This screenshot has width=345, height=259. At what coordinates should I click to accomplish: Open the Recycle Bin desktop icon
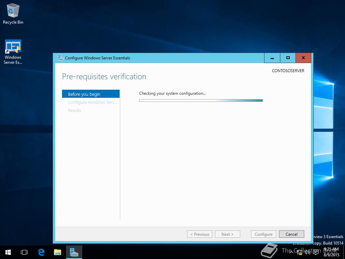click(x=13, y=13)
